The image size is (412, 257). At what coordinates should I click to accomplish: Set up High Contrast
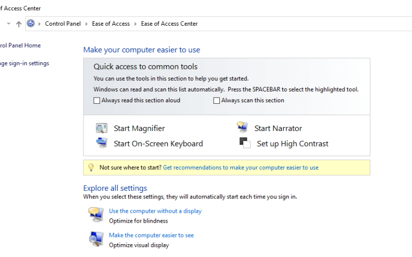pyautogui.click(x=293, y=144)
